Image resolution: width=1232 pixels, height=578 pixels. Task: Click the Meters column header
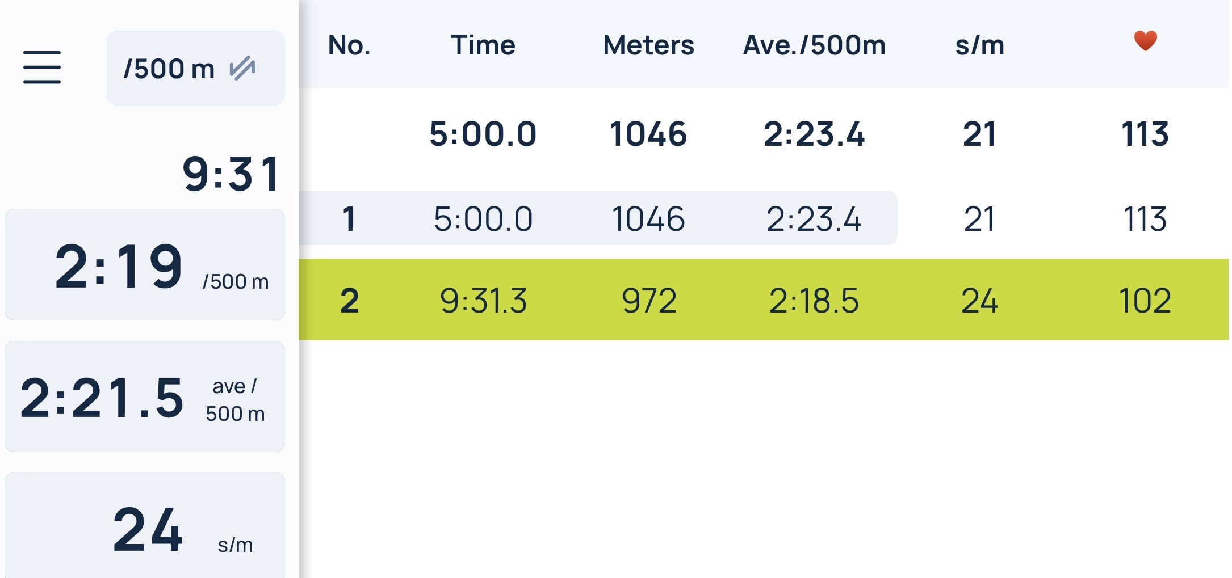(x=648, y=45)
